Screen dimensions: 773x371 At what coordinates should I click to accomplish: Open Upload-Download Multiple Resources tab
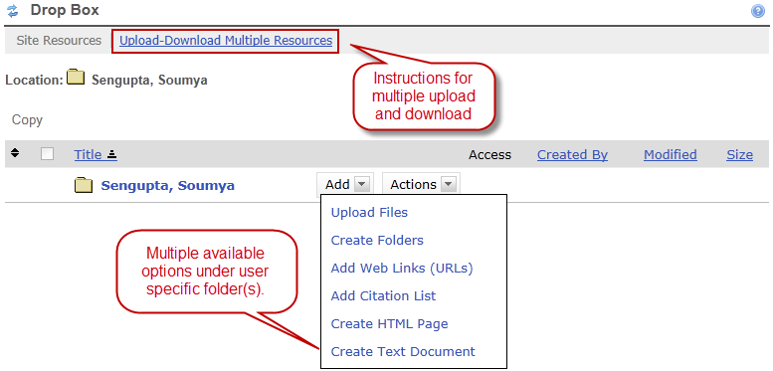226,41
